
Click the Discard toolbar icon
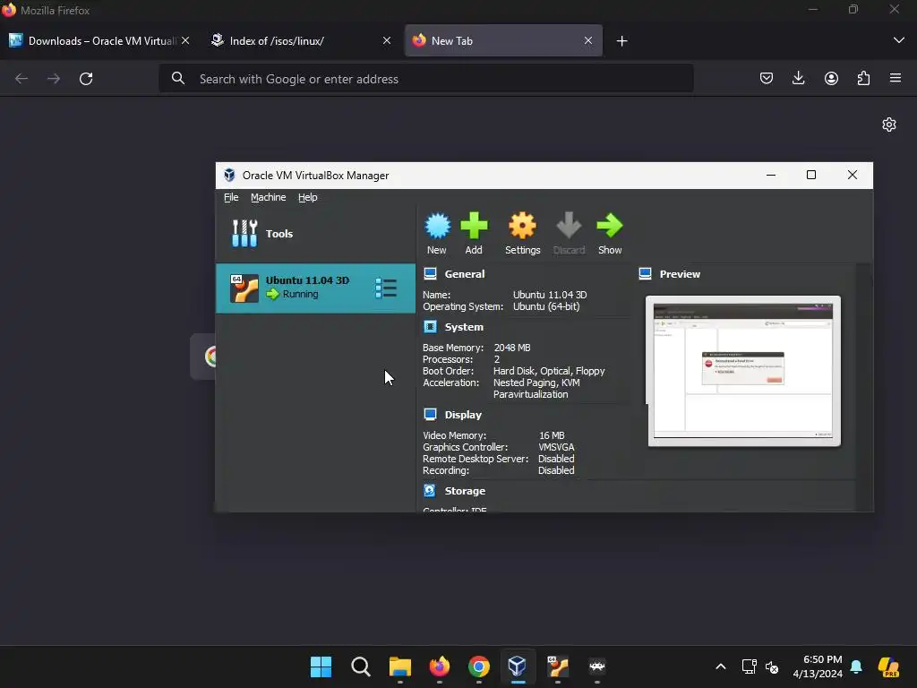pos(569,227)
